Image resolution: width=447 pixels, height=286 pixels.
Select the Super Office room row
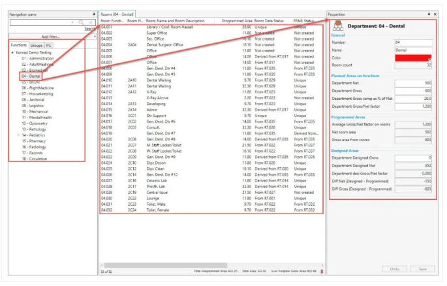[x=211, y=33]
